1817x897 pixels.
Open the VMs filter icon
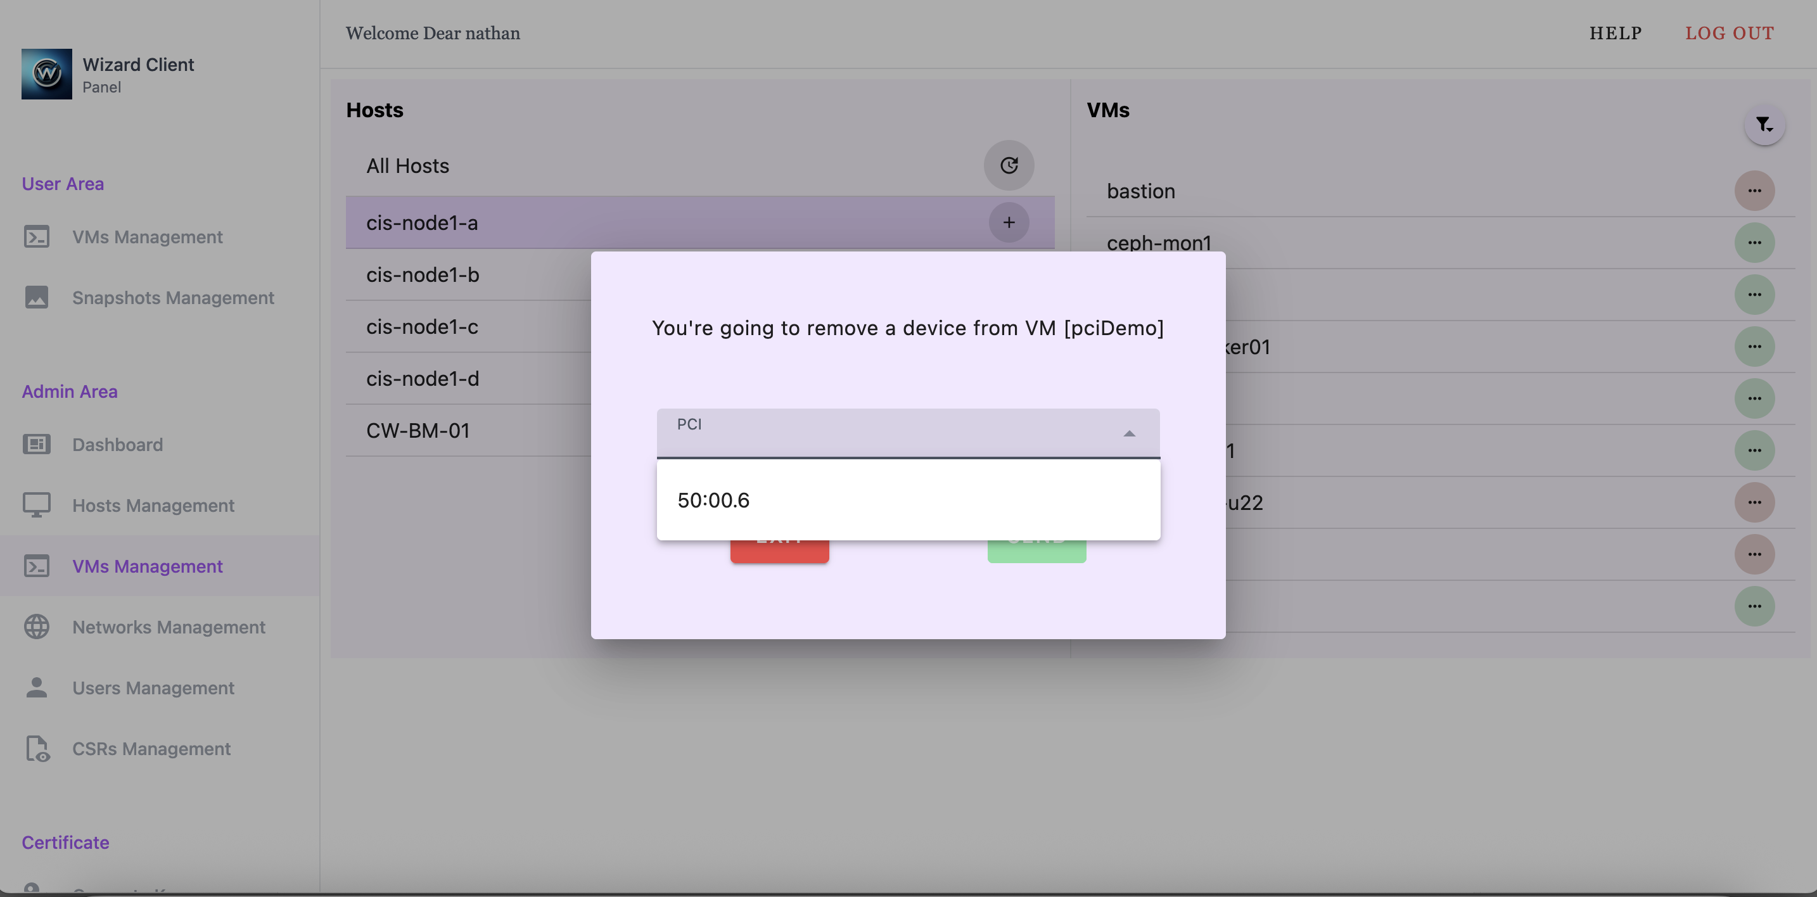[1764, 124]
